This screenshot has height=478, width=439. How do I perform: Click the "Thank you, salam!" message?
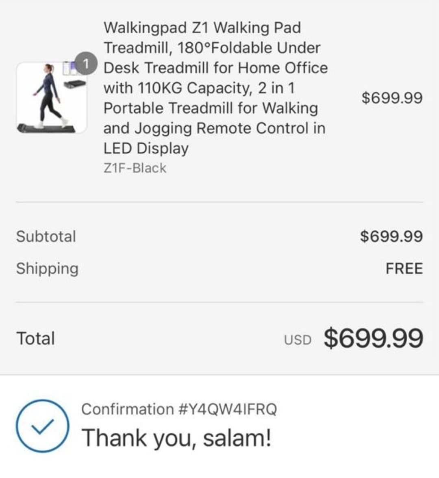[x=176, y=438]
